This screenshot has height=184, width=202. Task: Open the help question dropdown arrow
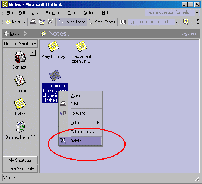point(197,13)
